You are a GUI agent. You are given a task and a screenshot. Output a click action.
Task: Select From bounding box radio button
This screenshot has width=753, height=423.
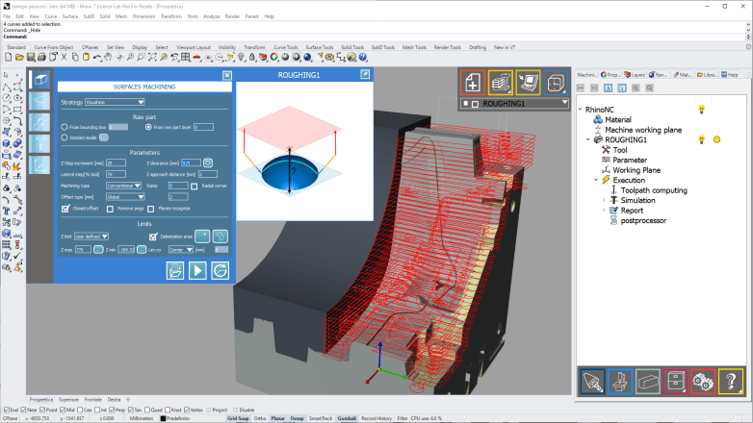point(65,127)
